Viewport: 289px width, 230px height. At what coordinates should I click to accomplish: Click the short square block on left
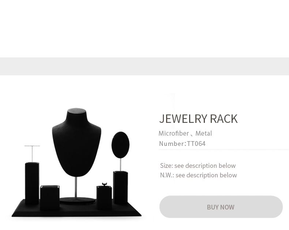coord(50,197)
